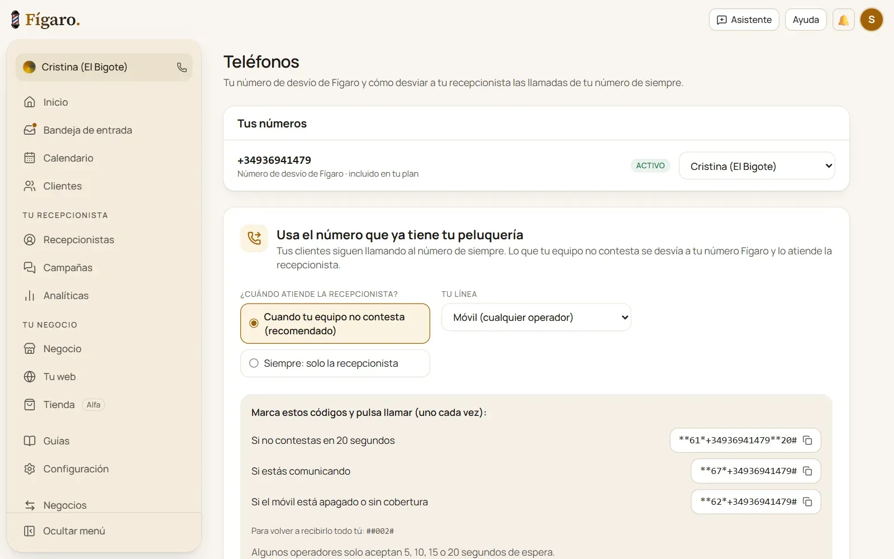894x559 pixels.
Task: Click the Fígaro barber pole logo
Action: [16, 20]
